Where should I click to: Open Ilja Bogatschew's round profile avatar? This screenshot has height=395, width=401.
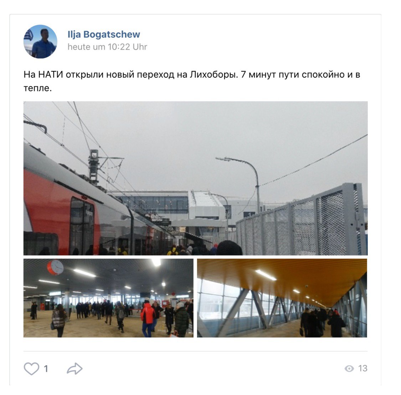point(40,41)
